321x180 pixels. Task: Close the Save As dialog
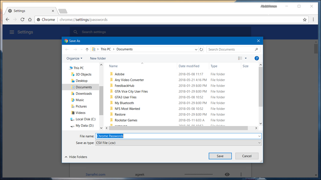258,41
